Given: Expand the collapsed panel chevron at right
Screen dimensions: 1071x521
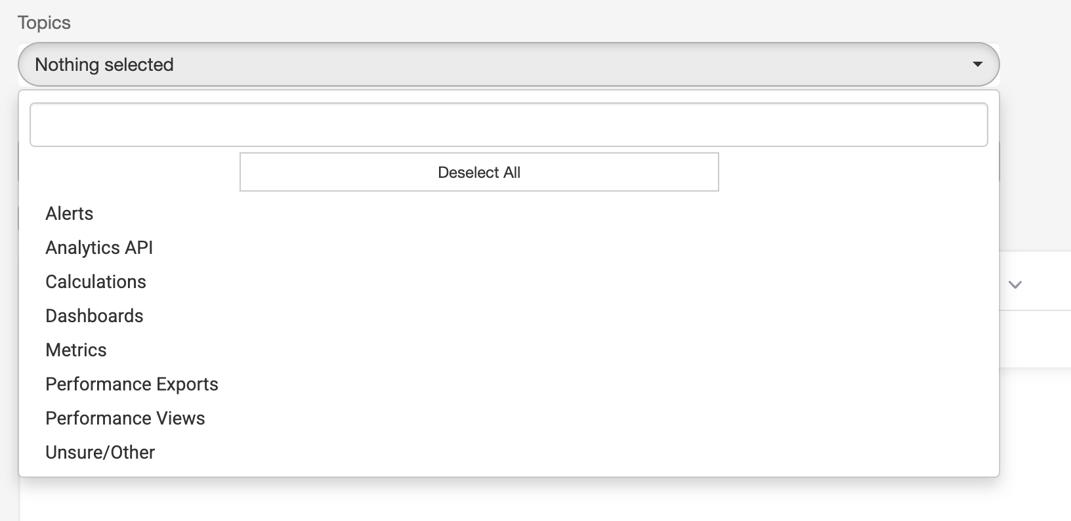Looking at the screenshot, I should coord(1015,284).
